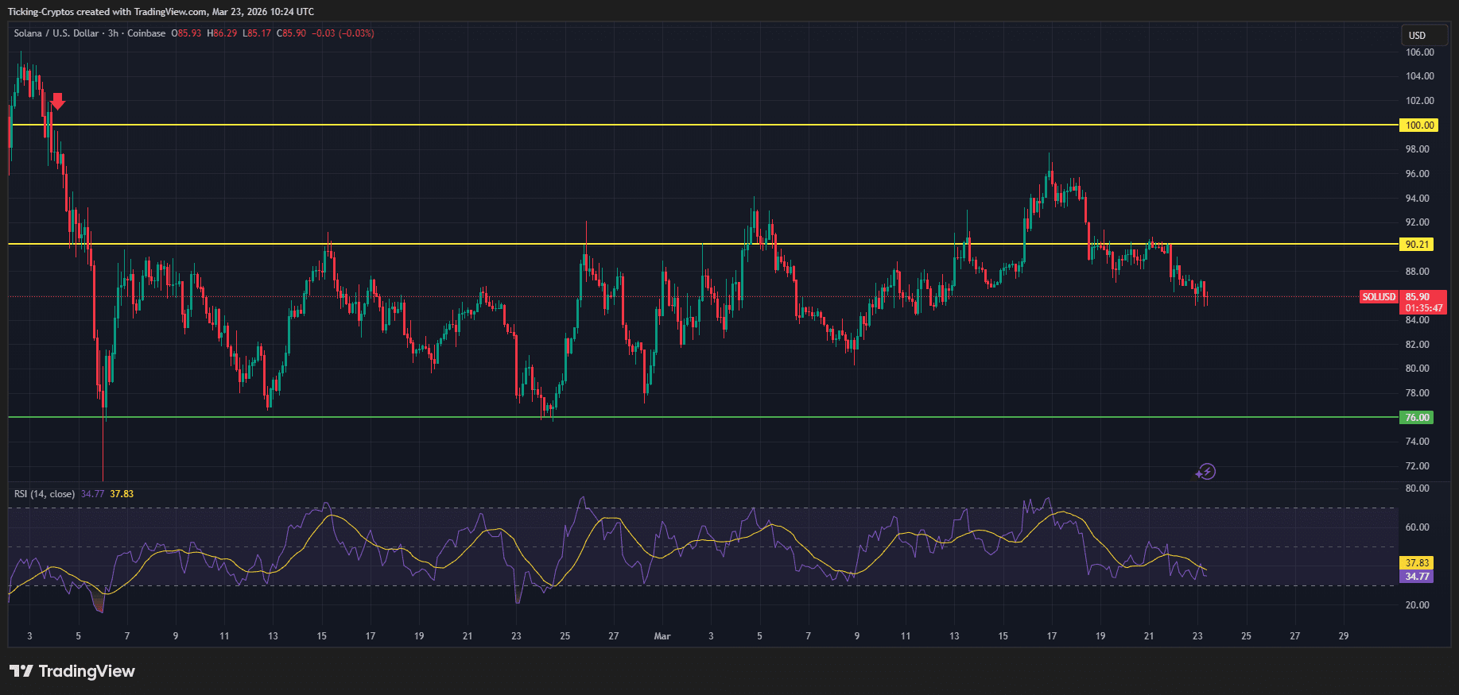Click the purple 34.77 RSI value label
Screen dimensions: 1459x695
pos(1416,577)
